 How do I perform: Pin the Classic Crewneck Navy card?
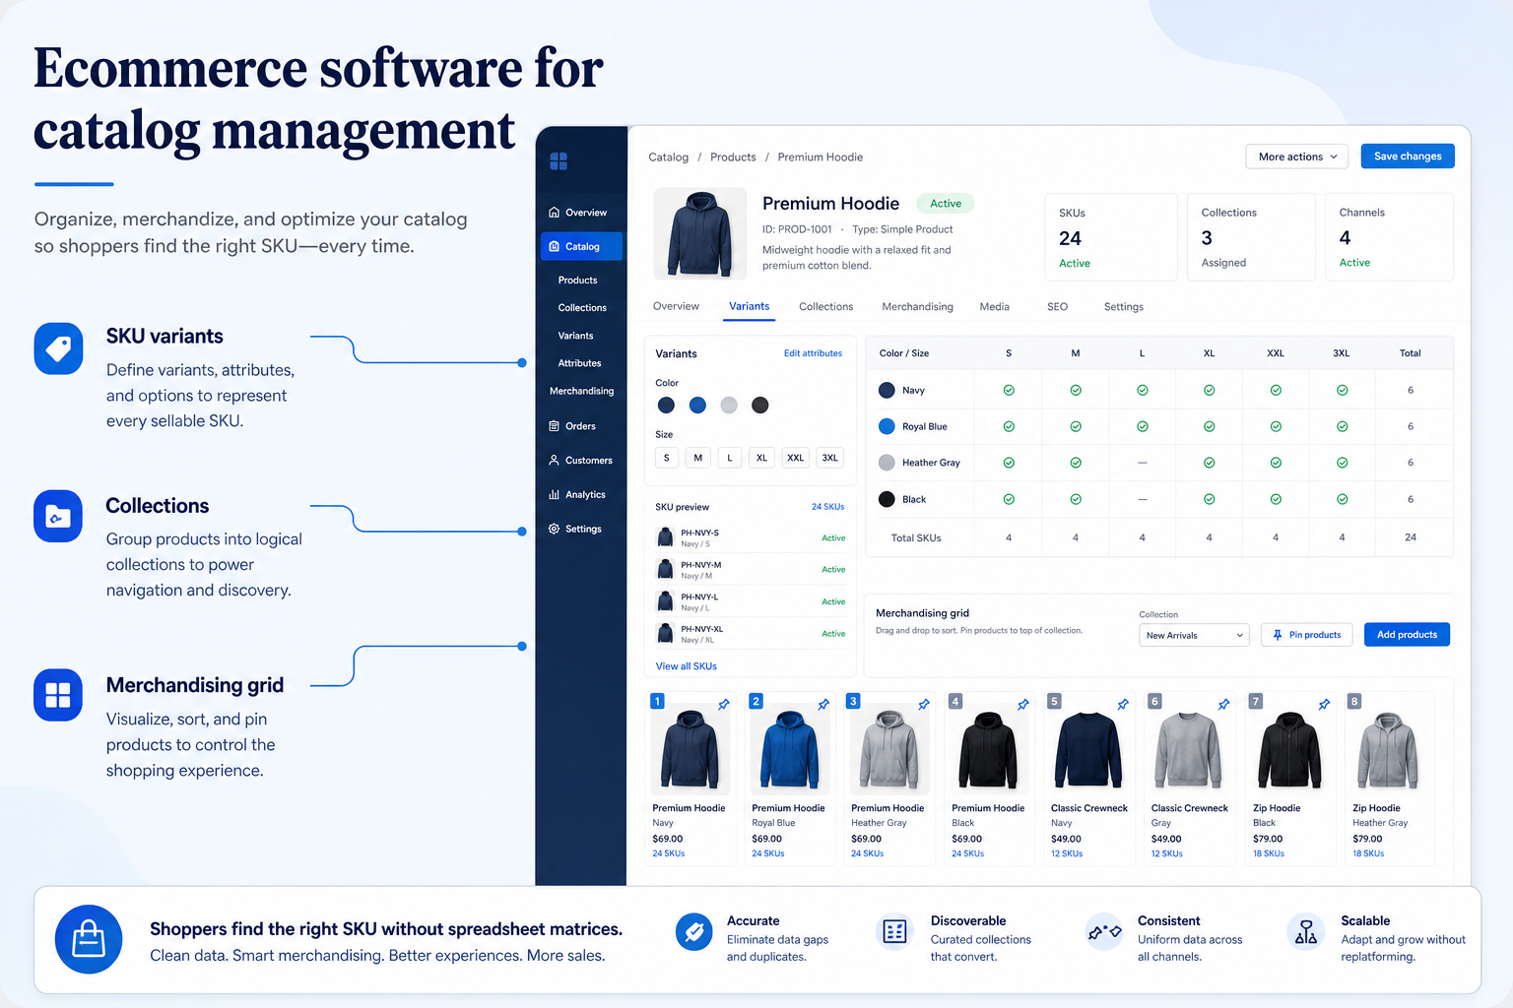coord(1123,704)
